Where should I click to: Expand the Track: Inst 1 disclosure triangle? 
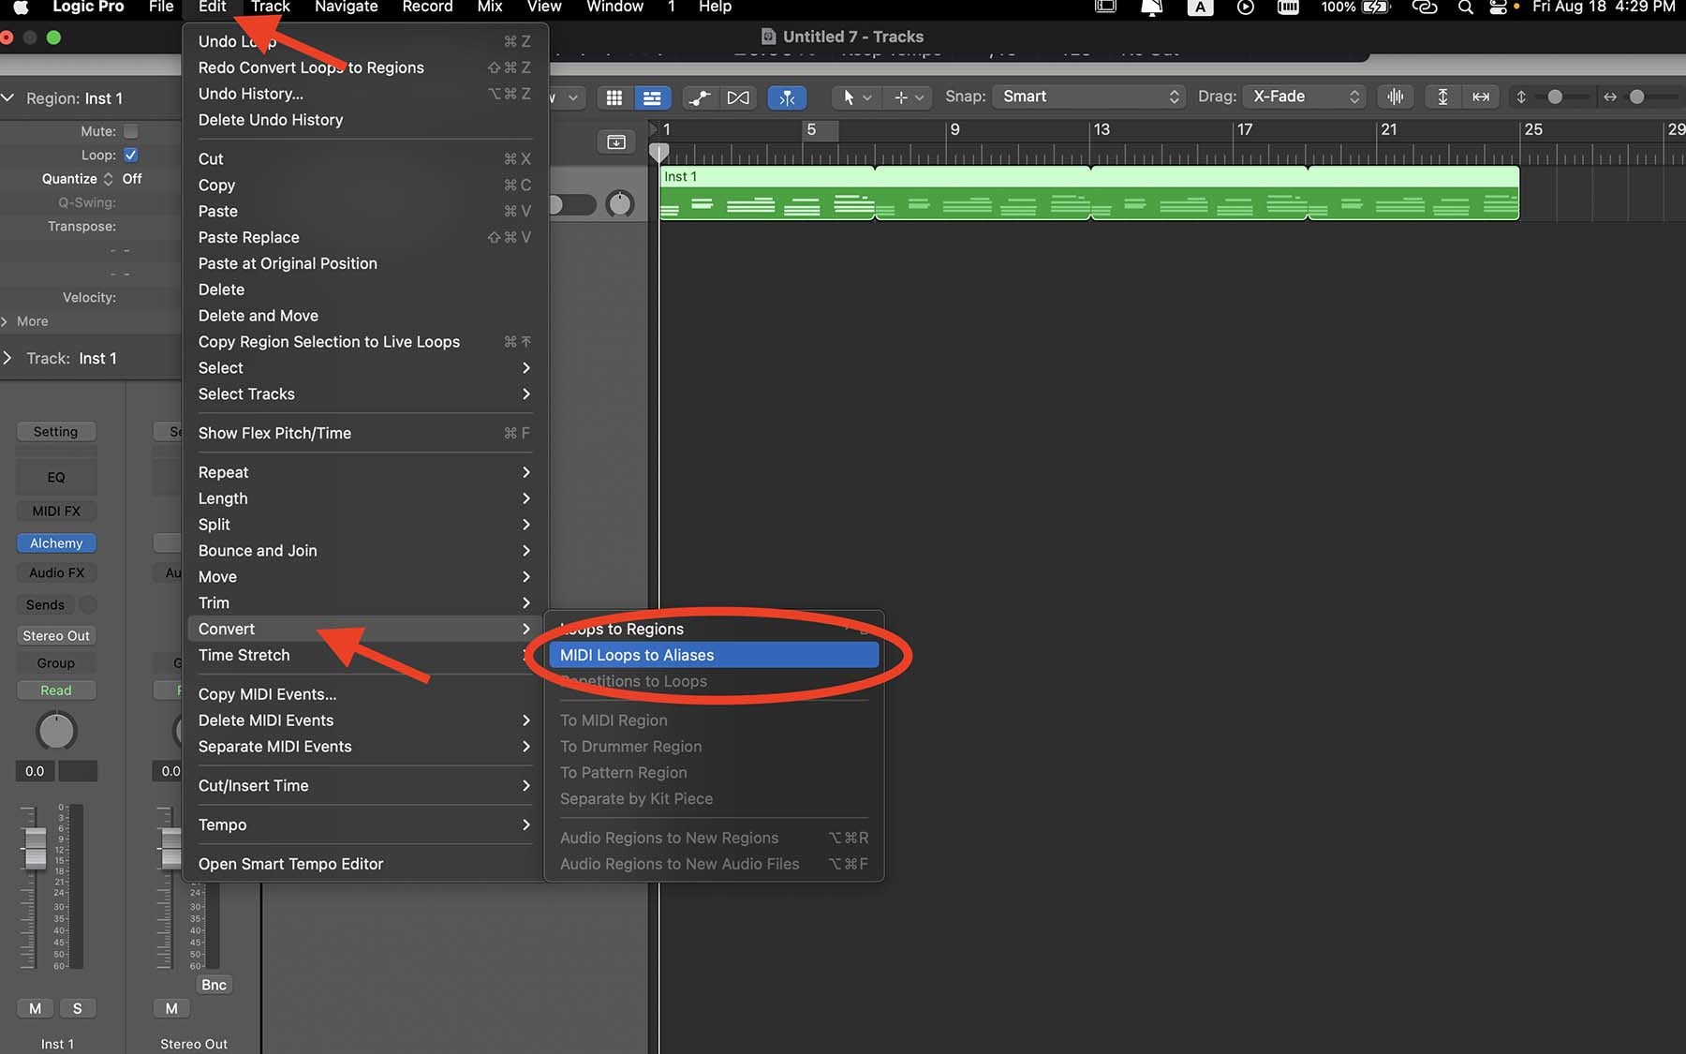point(7,358)
